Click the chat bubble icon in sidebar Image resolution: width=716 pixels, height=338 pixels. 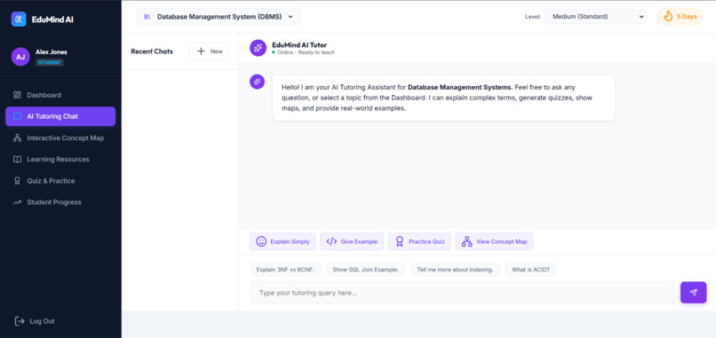pyautogui.click(x=18, y=116)
